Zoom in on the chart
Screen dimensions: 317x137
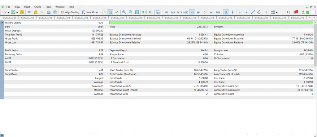124,12
